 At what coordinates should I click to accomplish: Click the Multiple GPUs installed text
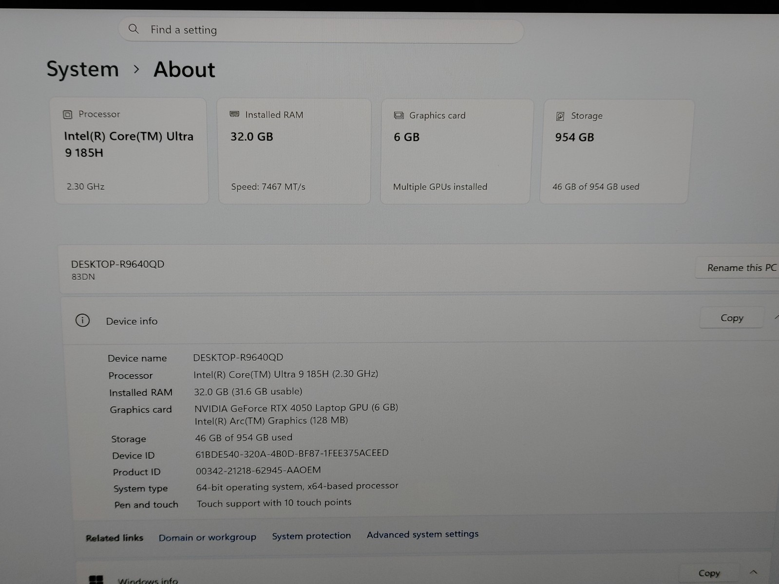coord(440,187)
